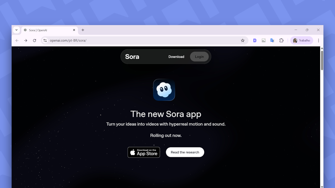The height and width of the screenshot is (188, 335).
Task: Click Read the research button
Action: tap(185, 152)
